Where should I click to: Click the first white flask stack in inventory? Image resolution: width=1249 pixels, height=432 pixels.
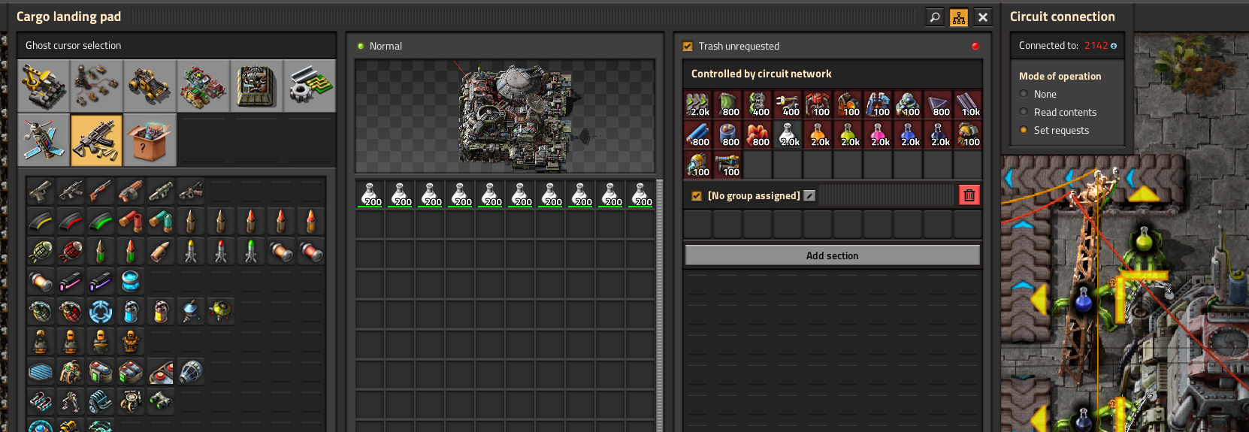tap(370, 195)
